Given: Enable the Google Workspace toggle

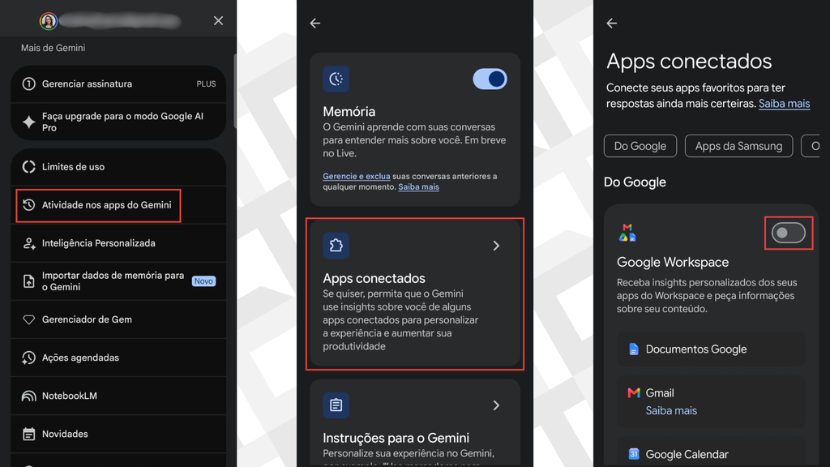Looking at the screenshot, I should pyautogui.click(x=788, y=233).
